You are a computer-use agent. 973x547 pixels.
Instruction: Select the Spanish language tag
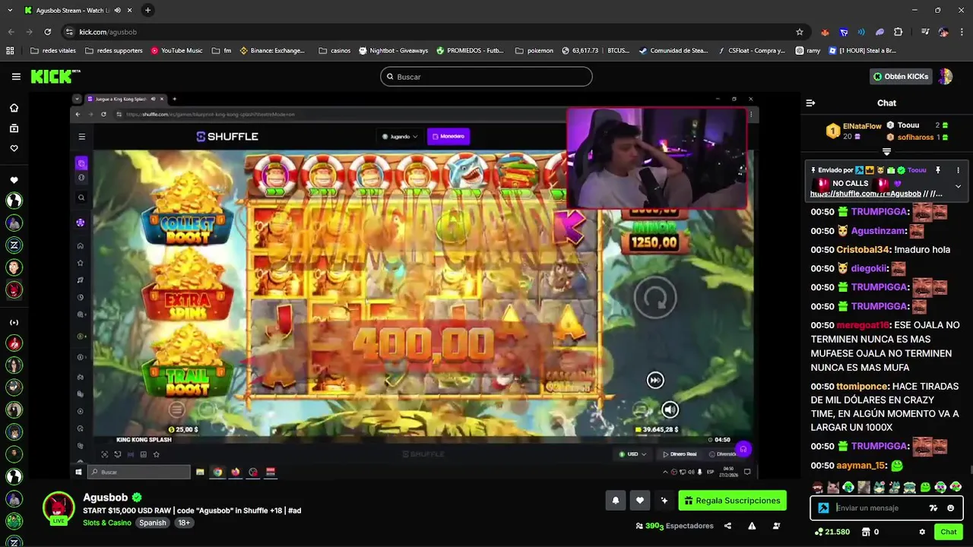(152, 523)
